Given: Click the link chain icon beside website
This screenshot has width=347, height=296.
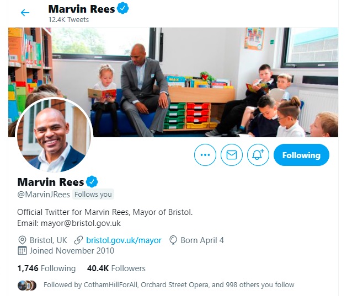Looking at the screenshot, I should coord(78,240).
